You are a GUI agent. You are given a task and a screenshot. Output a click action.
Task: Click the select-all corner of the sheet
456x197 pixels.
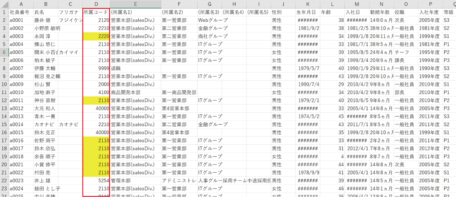(4, 4)
